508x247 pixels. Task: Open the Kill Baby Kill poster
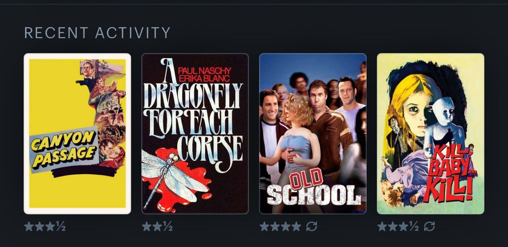click(x=431, y=133)
